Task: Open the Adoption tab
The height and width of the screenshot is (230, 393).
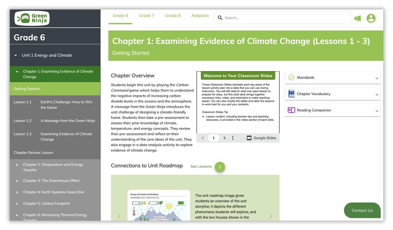Action: coord(200,16)
